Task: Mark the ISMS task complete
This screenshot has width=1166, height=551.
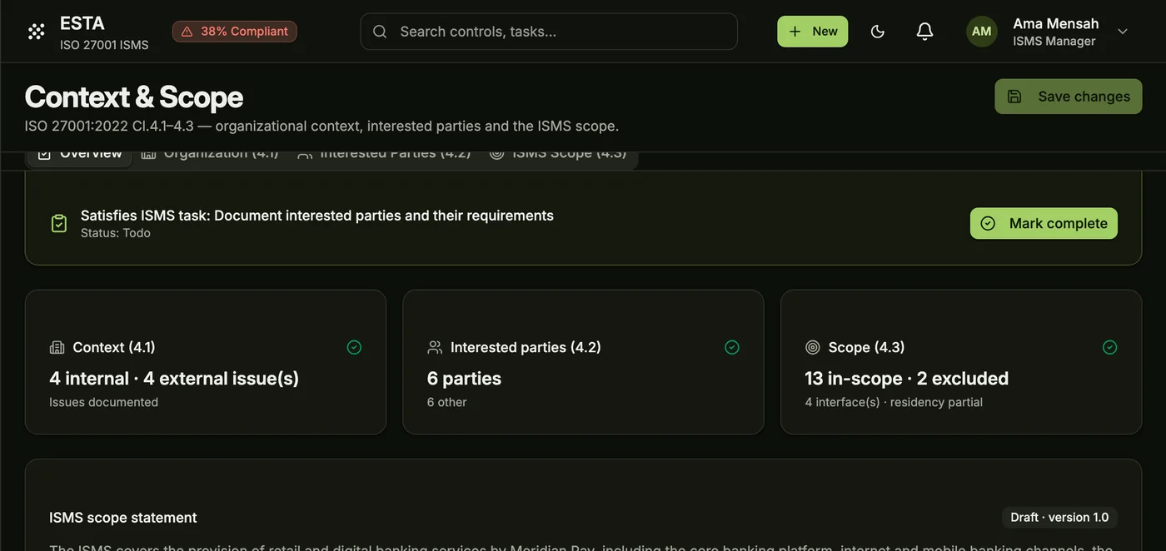Action: pyautogui.click(x=1044, y=223)
